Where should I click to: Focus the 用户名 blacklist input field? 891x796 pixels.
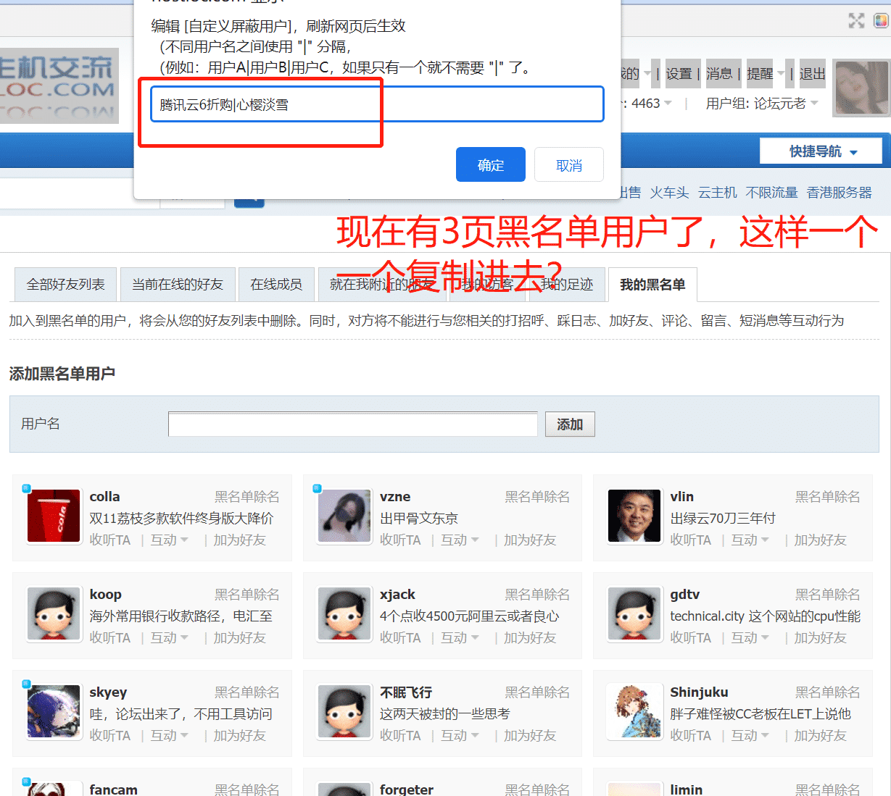pyautogui.click(x=352, y=424)
